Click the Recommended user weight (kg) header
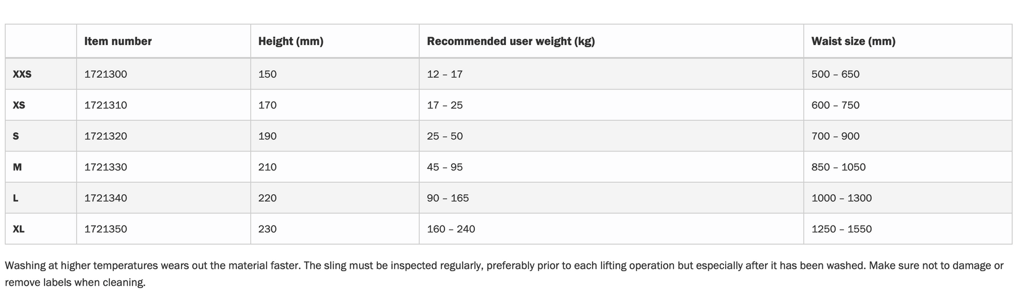1015x292 pixels. tap(511, 41)
